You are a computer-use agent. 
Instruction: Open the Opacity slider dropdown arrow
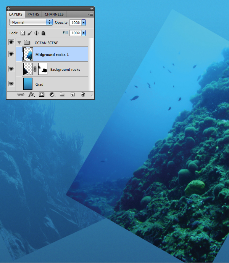84,22
